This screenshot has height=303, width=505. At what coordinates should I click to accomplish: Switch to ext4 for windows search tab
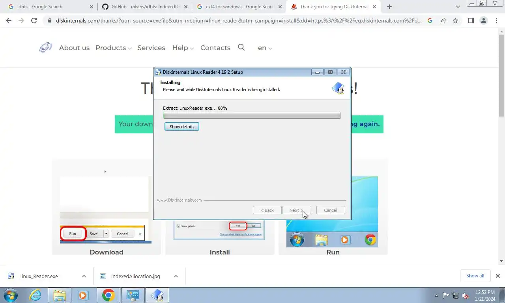(x=239, y=7)
